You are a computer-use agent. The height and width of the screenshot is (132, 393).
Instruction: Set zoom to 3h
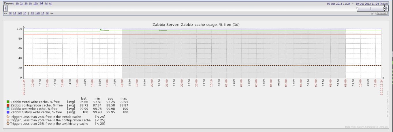coord(26,3)
